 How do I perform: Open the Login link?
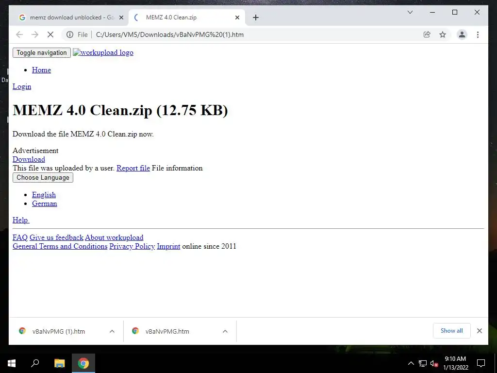(x=22, y=86)
